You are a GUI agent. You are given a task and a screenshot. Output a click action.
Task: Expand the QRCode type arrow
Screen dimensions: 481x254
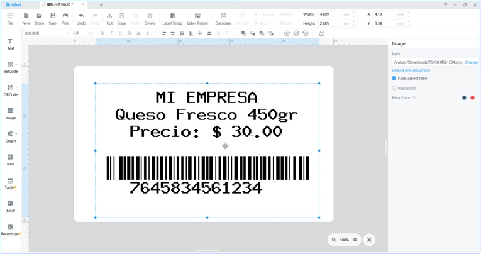[16, 87]
